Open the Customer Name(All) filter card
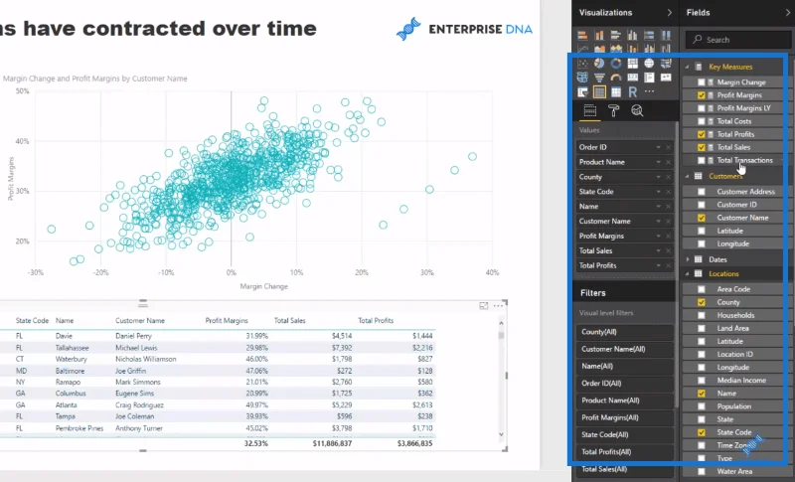Viewport: 795px width, 482px height. click(x=625, y=349)
